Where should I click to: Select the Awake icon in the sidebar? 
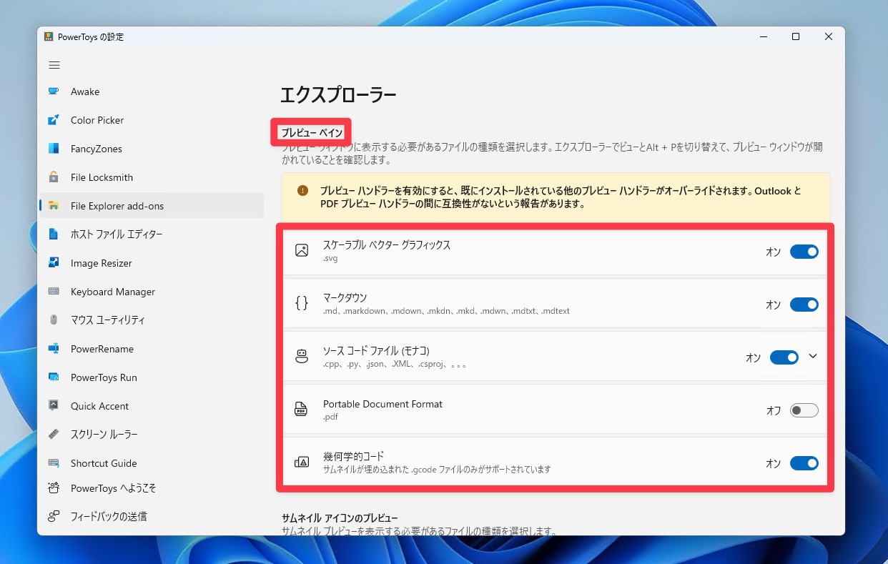pyautogui.click(x=54, y=91)
